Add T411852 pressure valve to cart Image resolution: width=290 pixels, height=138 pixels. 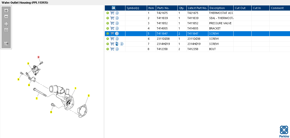pyautogui.click(x=112, y=23)
